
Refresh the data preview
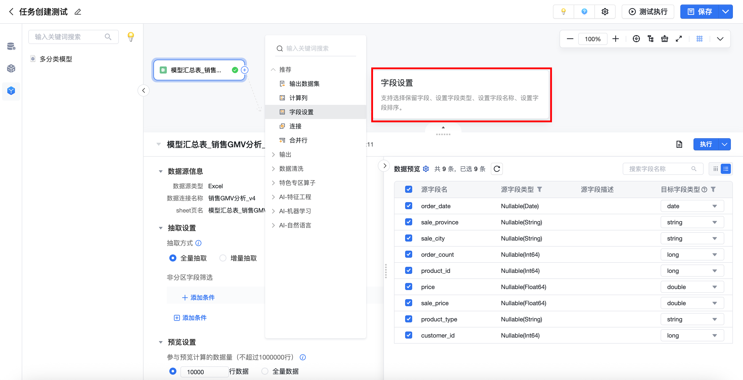(x=497, y=169)
